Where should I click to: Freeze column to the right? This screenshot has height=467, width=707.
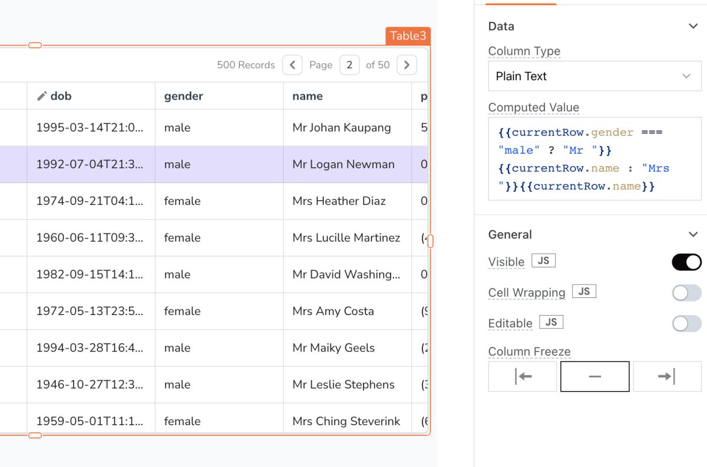pyautogui.click(x=667, y=376)
